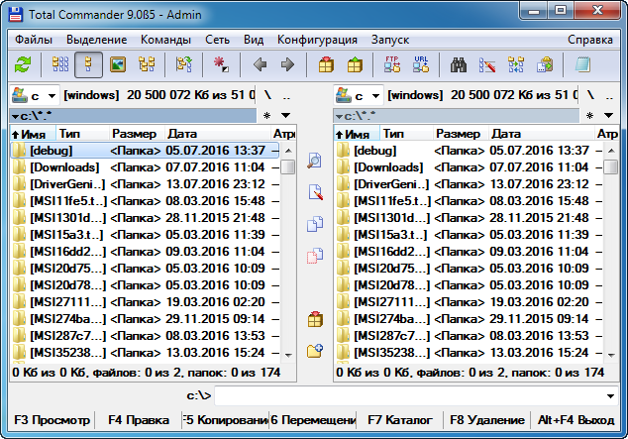Click the Notepad icon in the toolbar
This screenshot has height=439, width=628.
coord(582,65)
